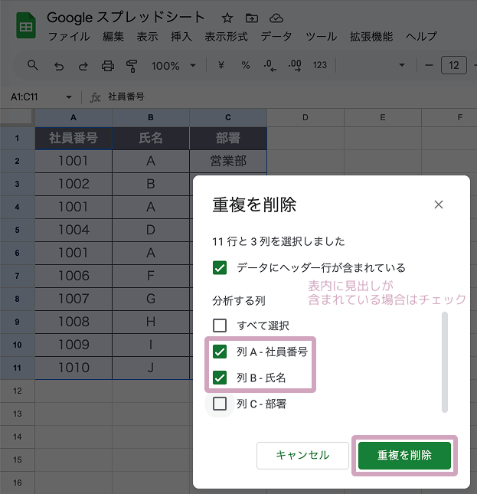The height and width of the screenshot is (494, 477).
Task: Select row 1 header
Action: [x=18, y=138]
